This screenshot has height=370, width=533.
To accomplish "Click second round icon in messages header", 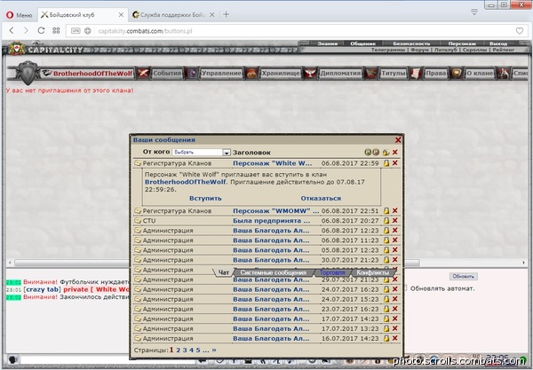I will click(376, 153).
